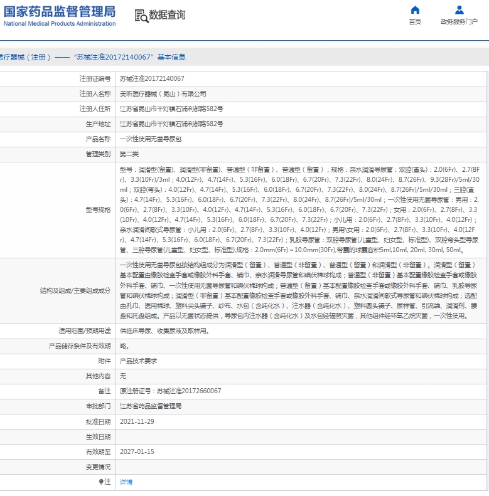Click the 型号规格 specification text block
The height and width of the screenshot is (496, 489).
(300, 209)
